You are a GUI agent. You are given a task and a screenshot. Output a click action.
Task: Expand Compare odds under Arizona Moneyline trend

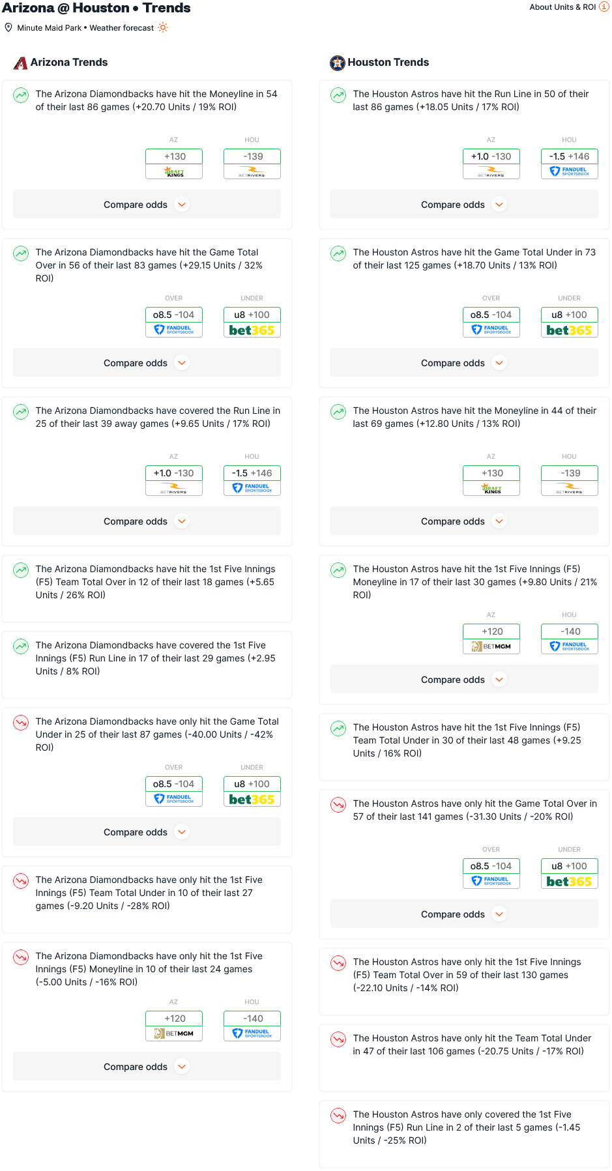coord(147,205)
